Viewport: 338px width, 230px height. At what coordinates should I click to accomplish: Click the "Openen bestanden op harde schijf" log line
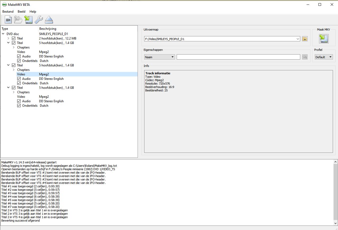pos(58,169)
